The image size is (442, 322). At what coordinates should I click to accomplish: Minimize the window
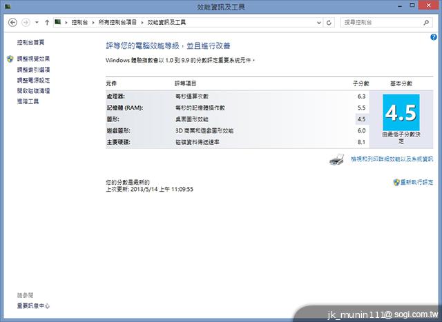(400, 6)
